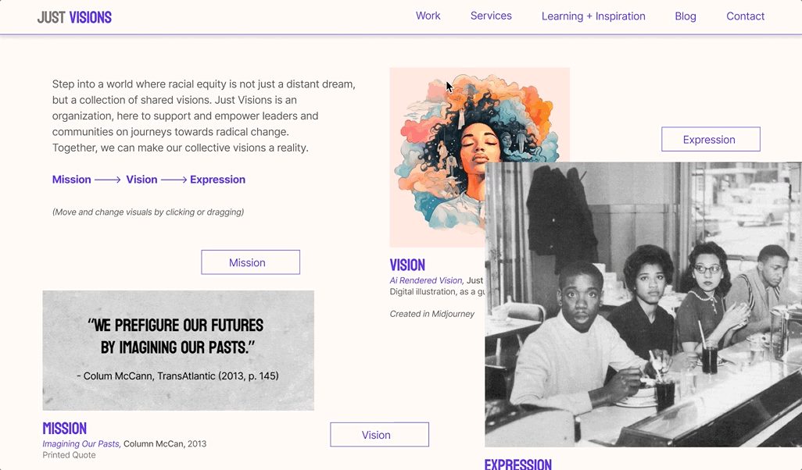
Task: Open Learning + Inspiration in navigation
Action: (593, 16)
